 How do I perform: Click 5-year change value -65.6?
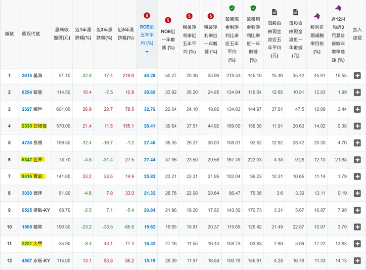point(129,227)
